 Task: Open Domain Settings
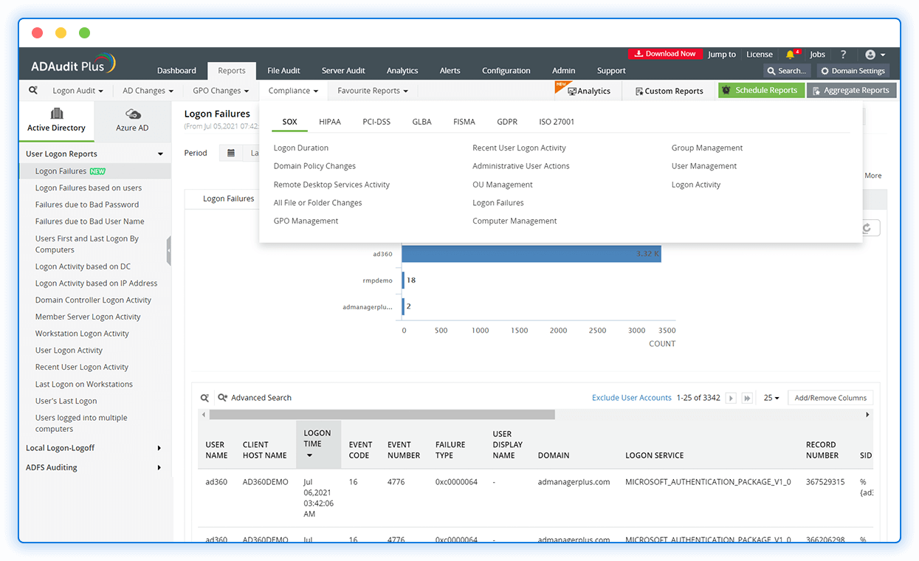click(x=853, y=71)
